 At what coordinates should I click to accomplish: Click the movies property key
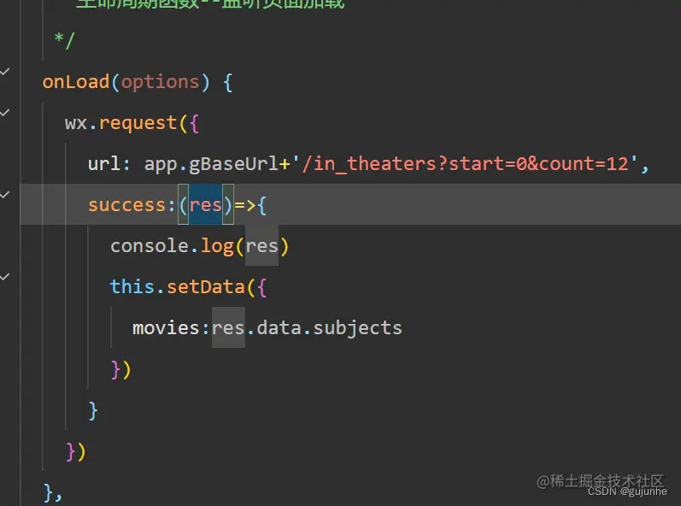pyautogui.click(x=166, y=328)
